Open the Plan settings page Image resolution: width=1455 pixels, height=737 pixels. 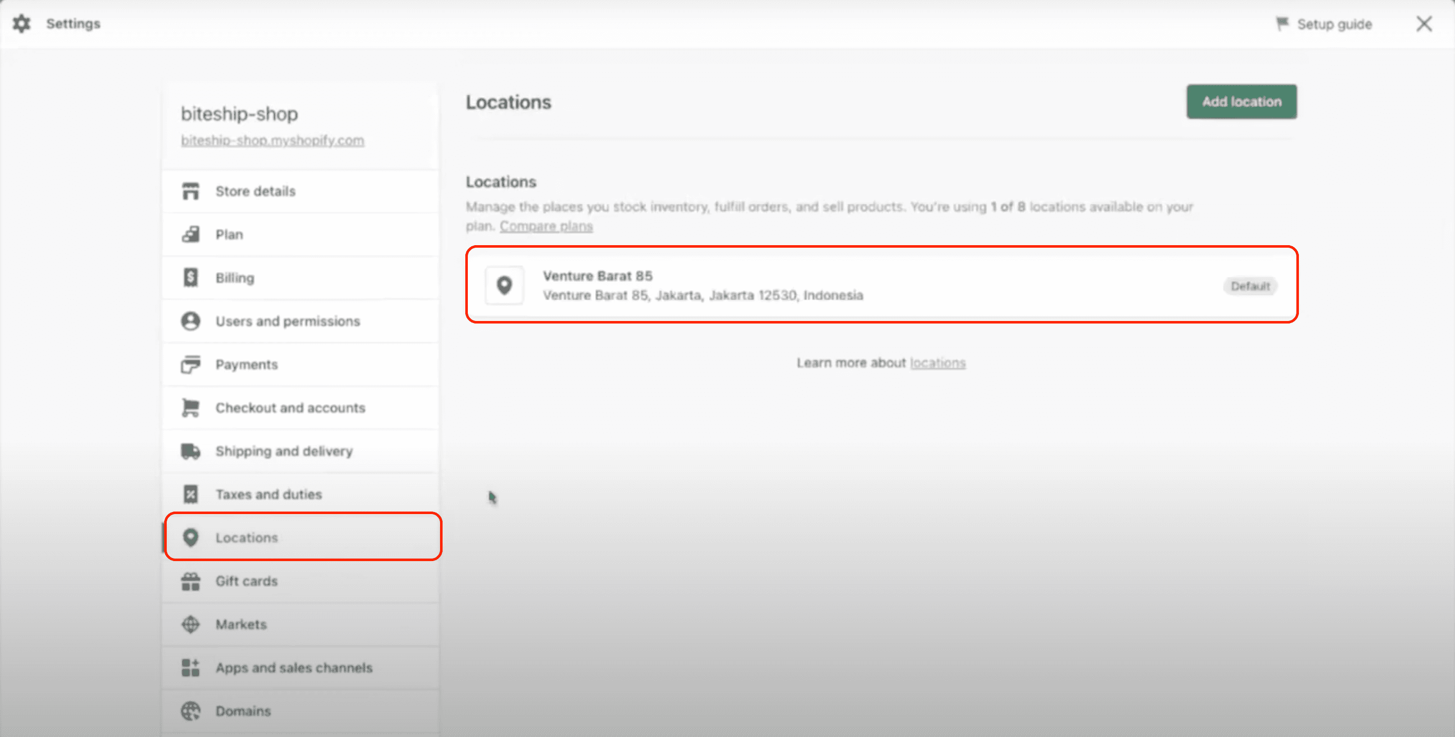(x=301, y=235)
